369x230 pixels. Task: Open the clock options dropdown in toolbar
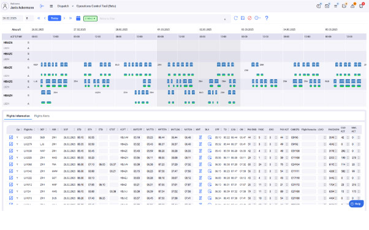point(257,18)
